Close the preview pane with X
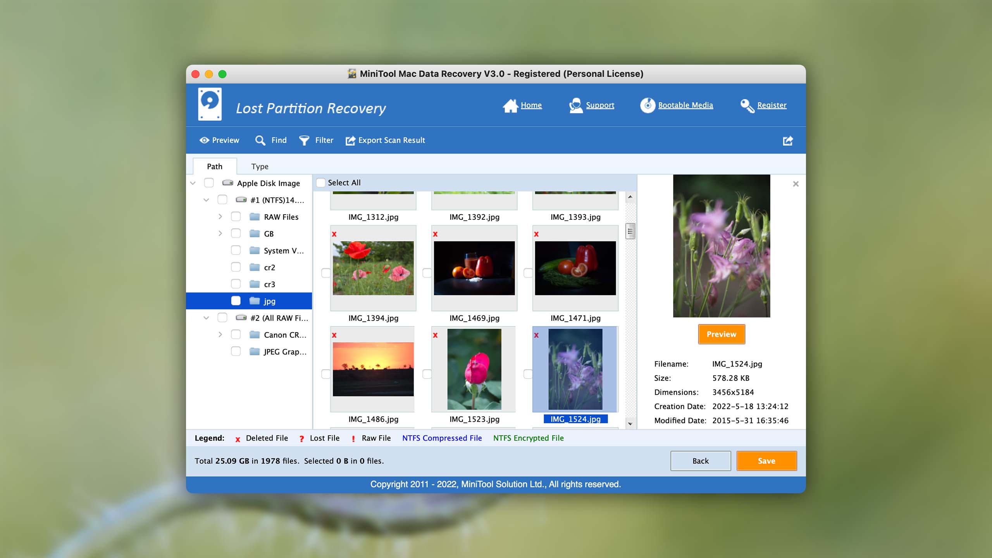 pyautogui.click(x=796, y=184)
